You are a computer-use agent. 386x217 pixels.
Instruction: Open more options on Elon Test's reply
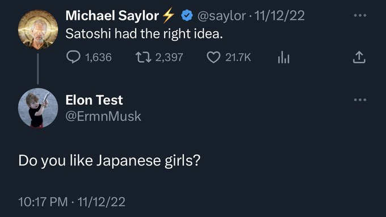pyautogui.click(x=360, y=100)
